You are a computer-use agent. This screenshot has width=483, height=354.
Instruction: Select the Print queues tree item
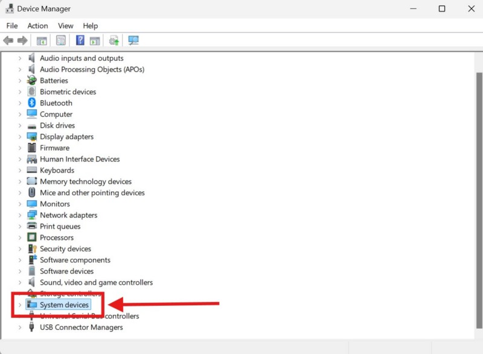tap(60, 227)
